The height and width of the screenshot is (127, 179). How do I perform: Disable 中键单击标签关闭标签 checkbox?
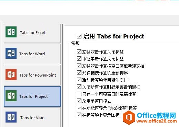point(79,59)
